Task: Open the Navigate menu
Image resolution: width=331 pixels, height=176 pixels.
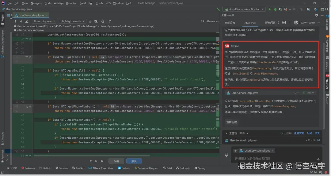Action: tap(36, 3)
